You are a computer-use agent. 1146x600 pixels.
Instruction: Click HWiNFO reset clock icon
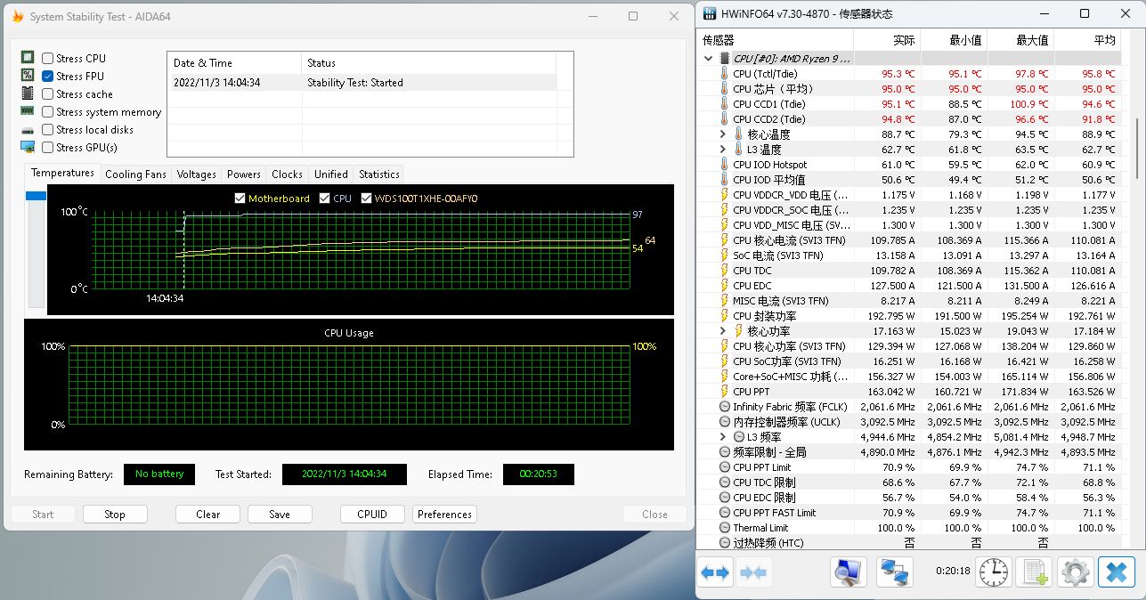click(994, 572)
